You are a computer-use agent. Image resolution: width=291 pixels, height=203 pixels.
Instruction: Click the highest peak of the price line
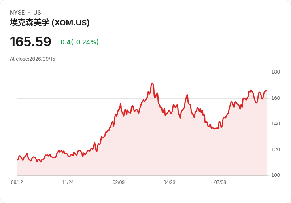pyautogui.click(x=152, y=83)
